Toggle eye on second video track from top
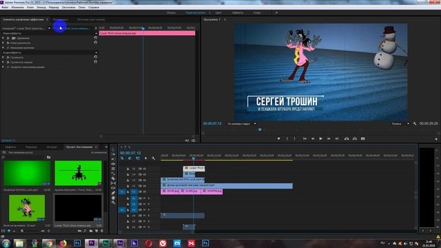This screenshot has width=441, height=248. click(145, 174)
